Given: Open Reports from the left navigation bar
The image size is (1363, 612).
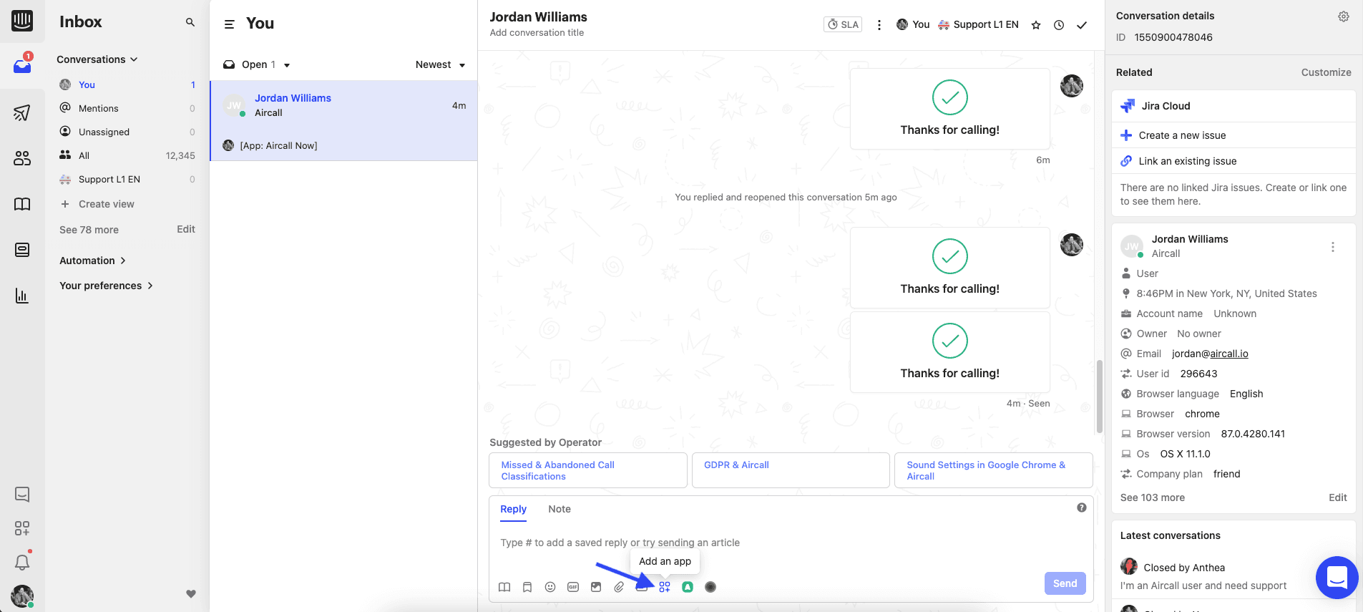Looking at the screenshot, I should coord(22,296).
